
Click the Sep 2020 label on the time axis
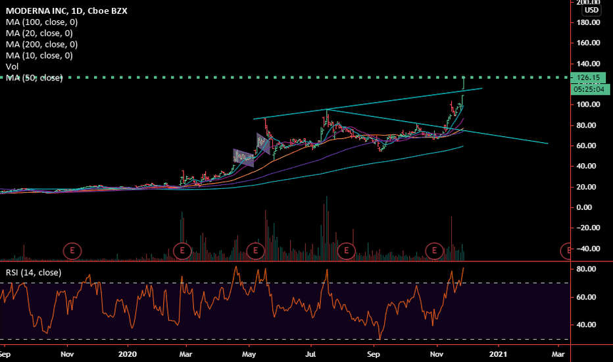coord(374,354)
